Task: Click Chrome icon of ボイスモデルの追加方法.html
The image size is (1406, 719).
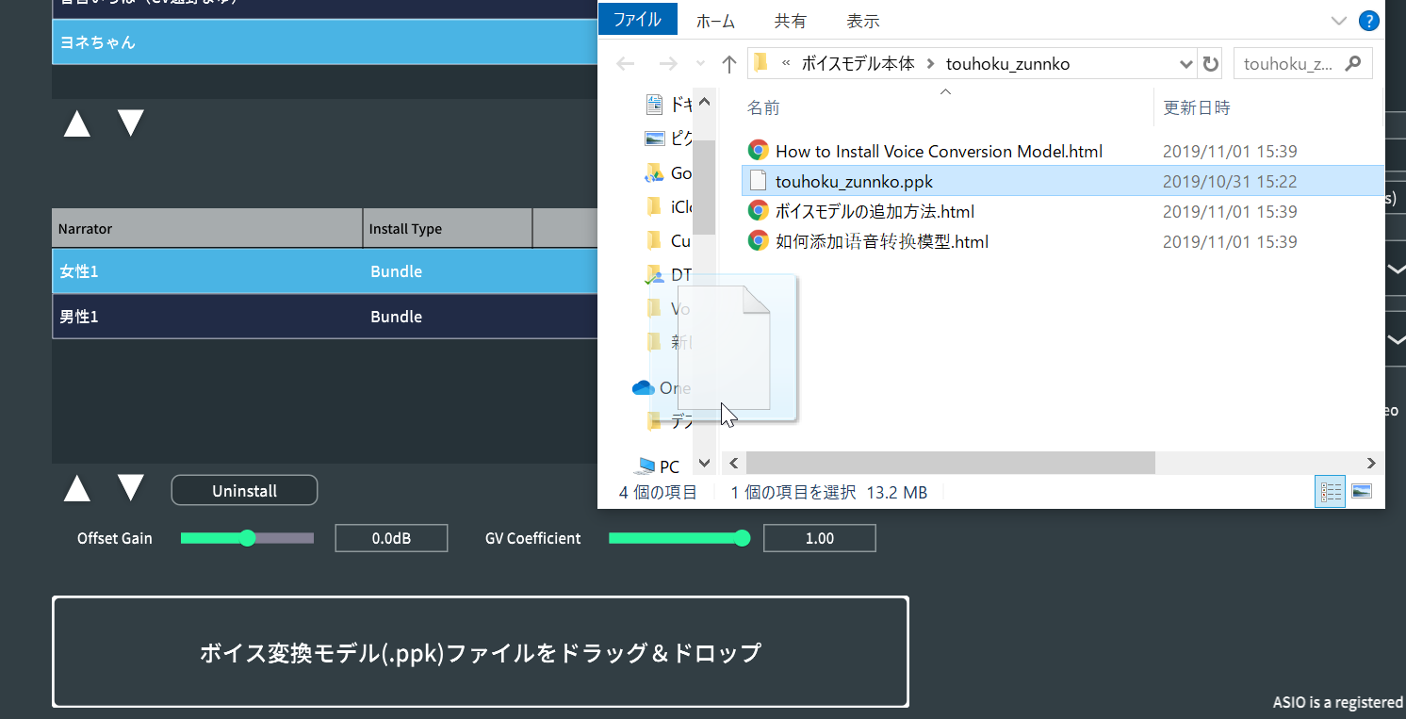Action: pos(758,211)
